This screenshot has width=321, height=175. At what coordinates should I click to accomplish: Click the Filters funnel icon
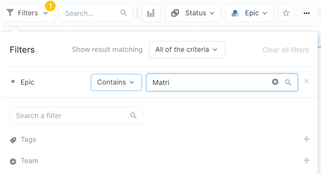coord(10,13)
